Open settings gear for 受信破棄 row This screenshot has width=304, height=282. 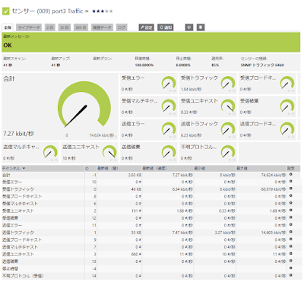click(x=290, y=217)
